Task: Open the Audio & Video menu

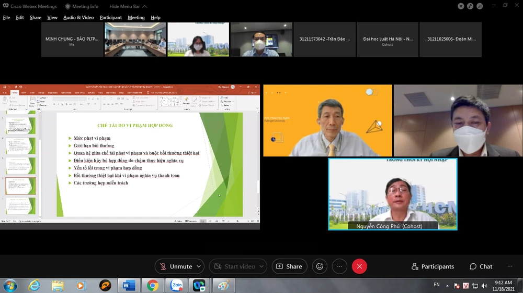Action: click(x=78, y=17)
